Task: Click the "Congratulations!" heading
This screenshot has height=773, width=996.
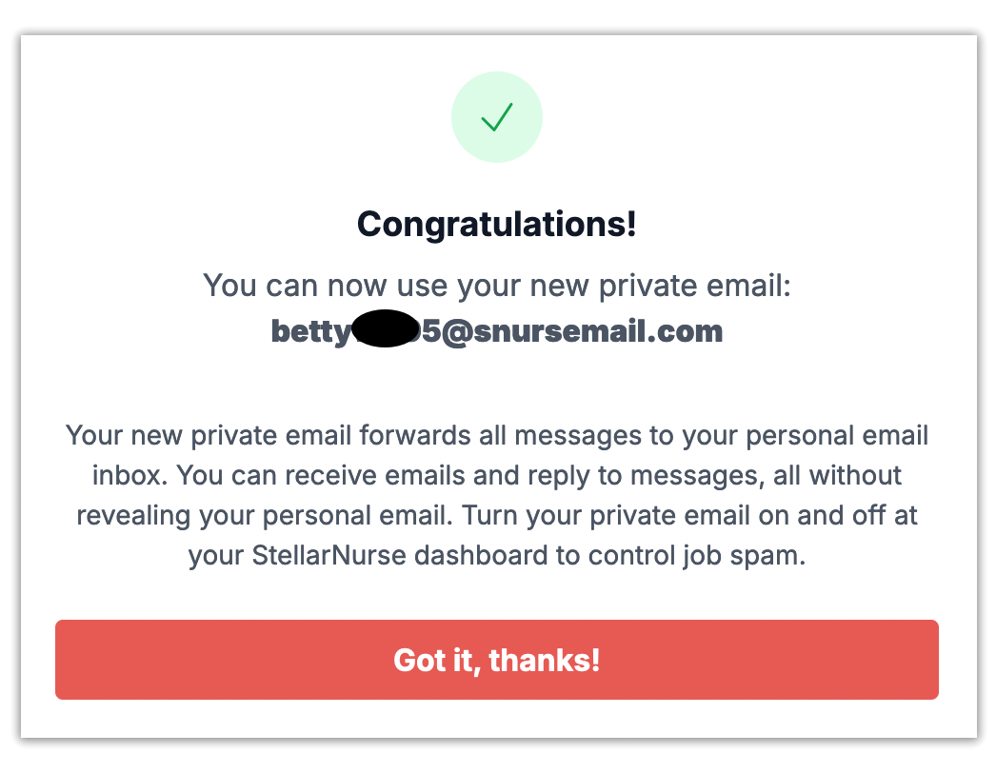Action: tap(497, 225)
